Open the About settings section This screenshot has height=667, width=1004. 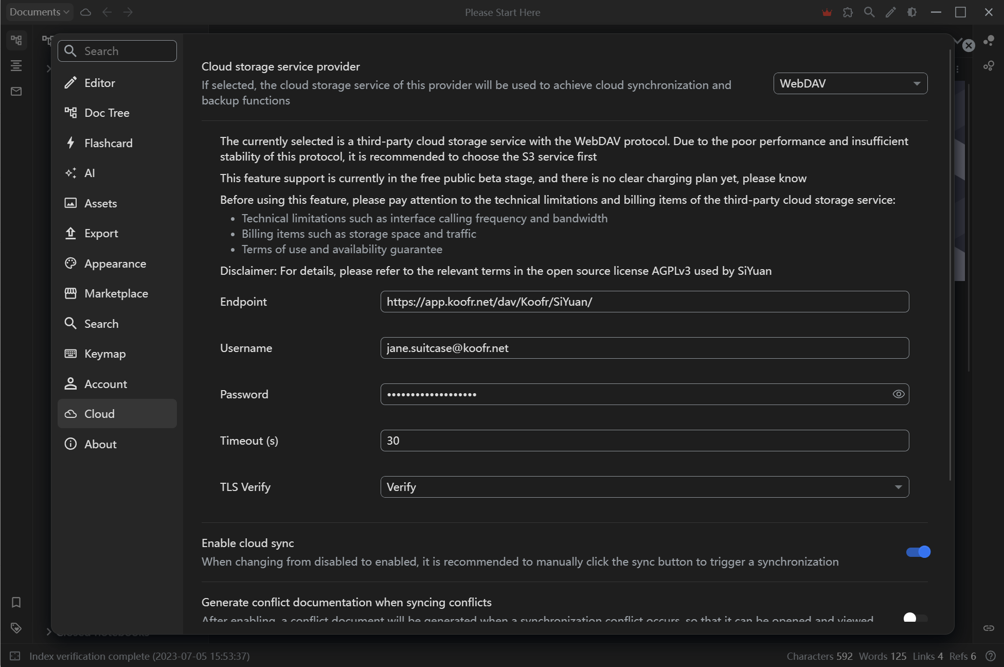tap(117, 444)
